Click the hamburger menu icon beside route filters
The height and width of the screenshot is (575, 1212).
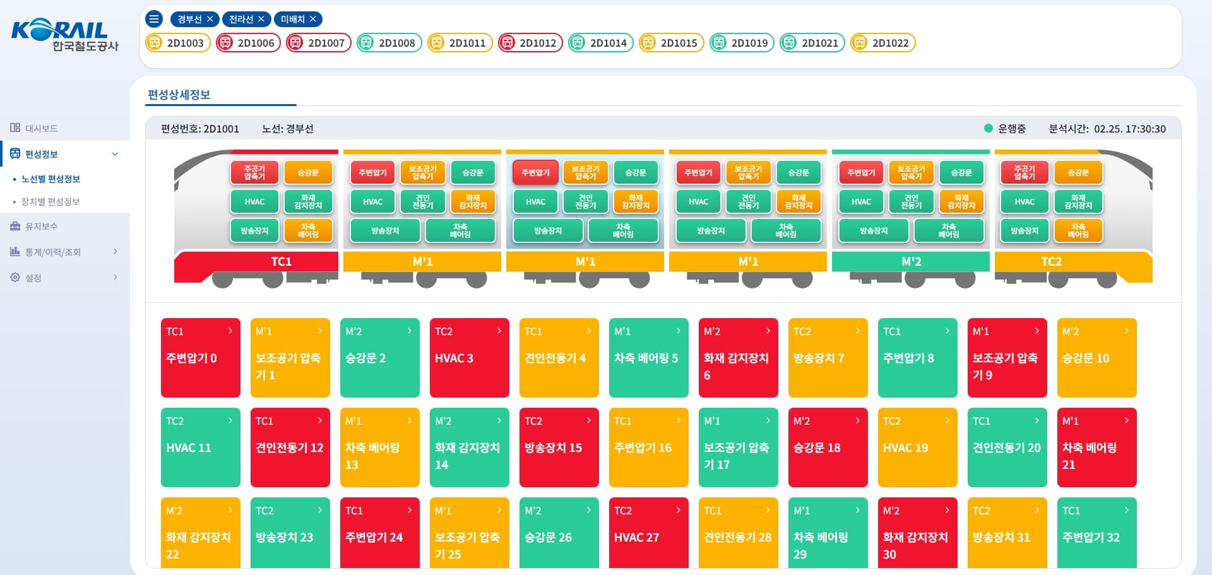pos(154,19)
